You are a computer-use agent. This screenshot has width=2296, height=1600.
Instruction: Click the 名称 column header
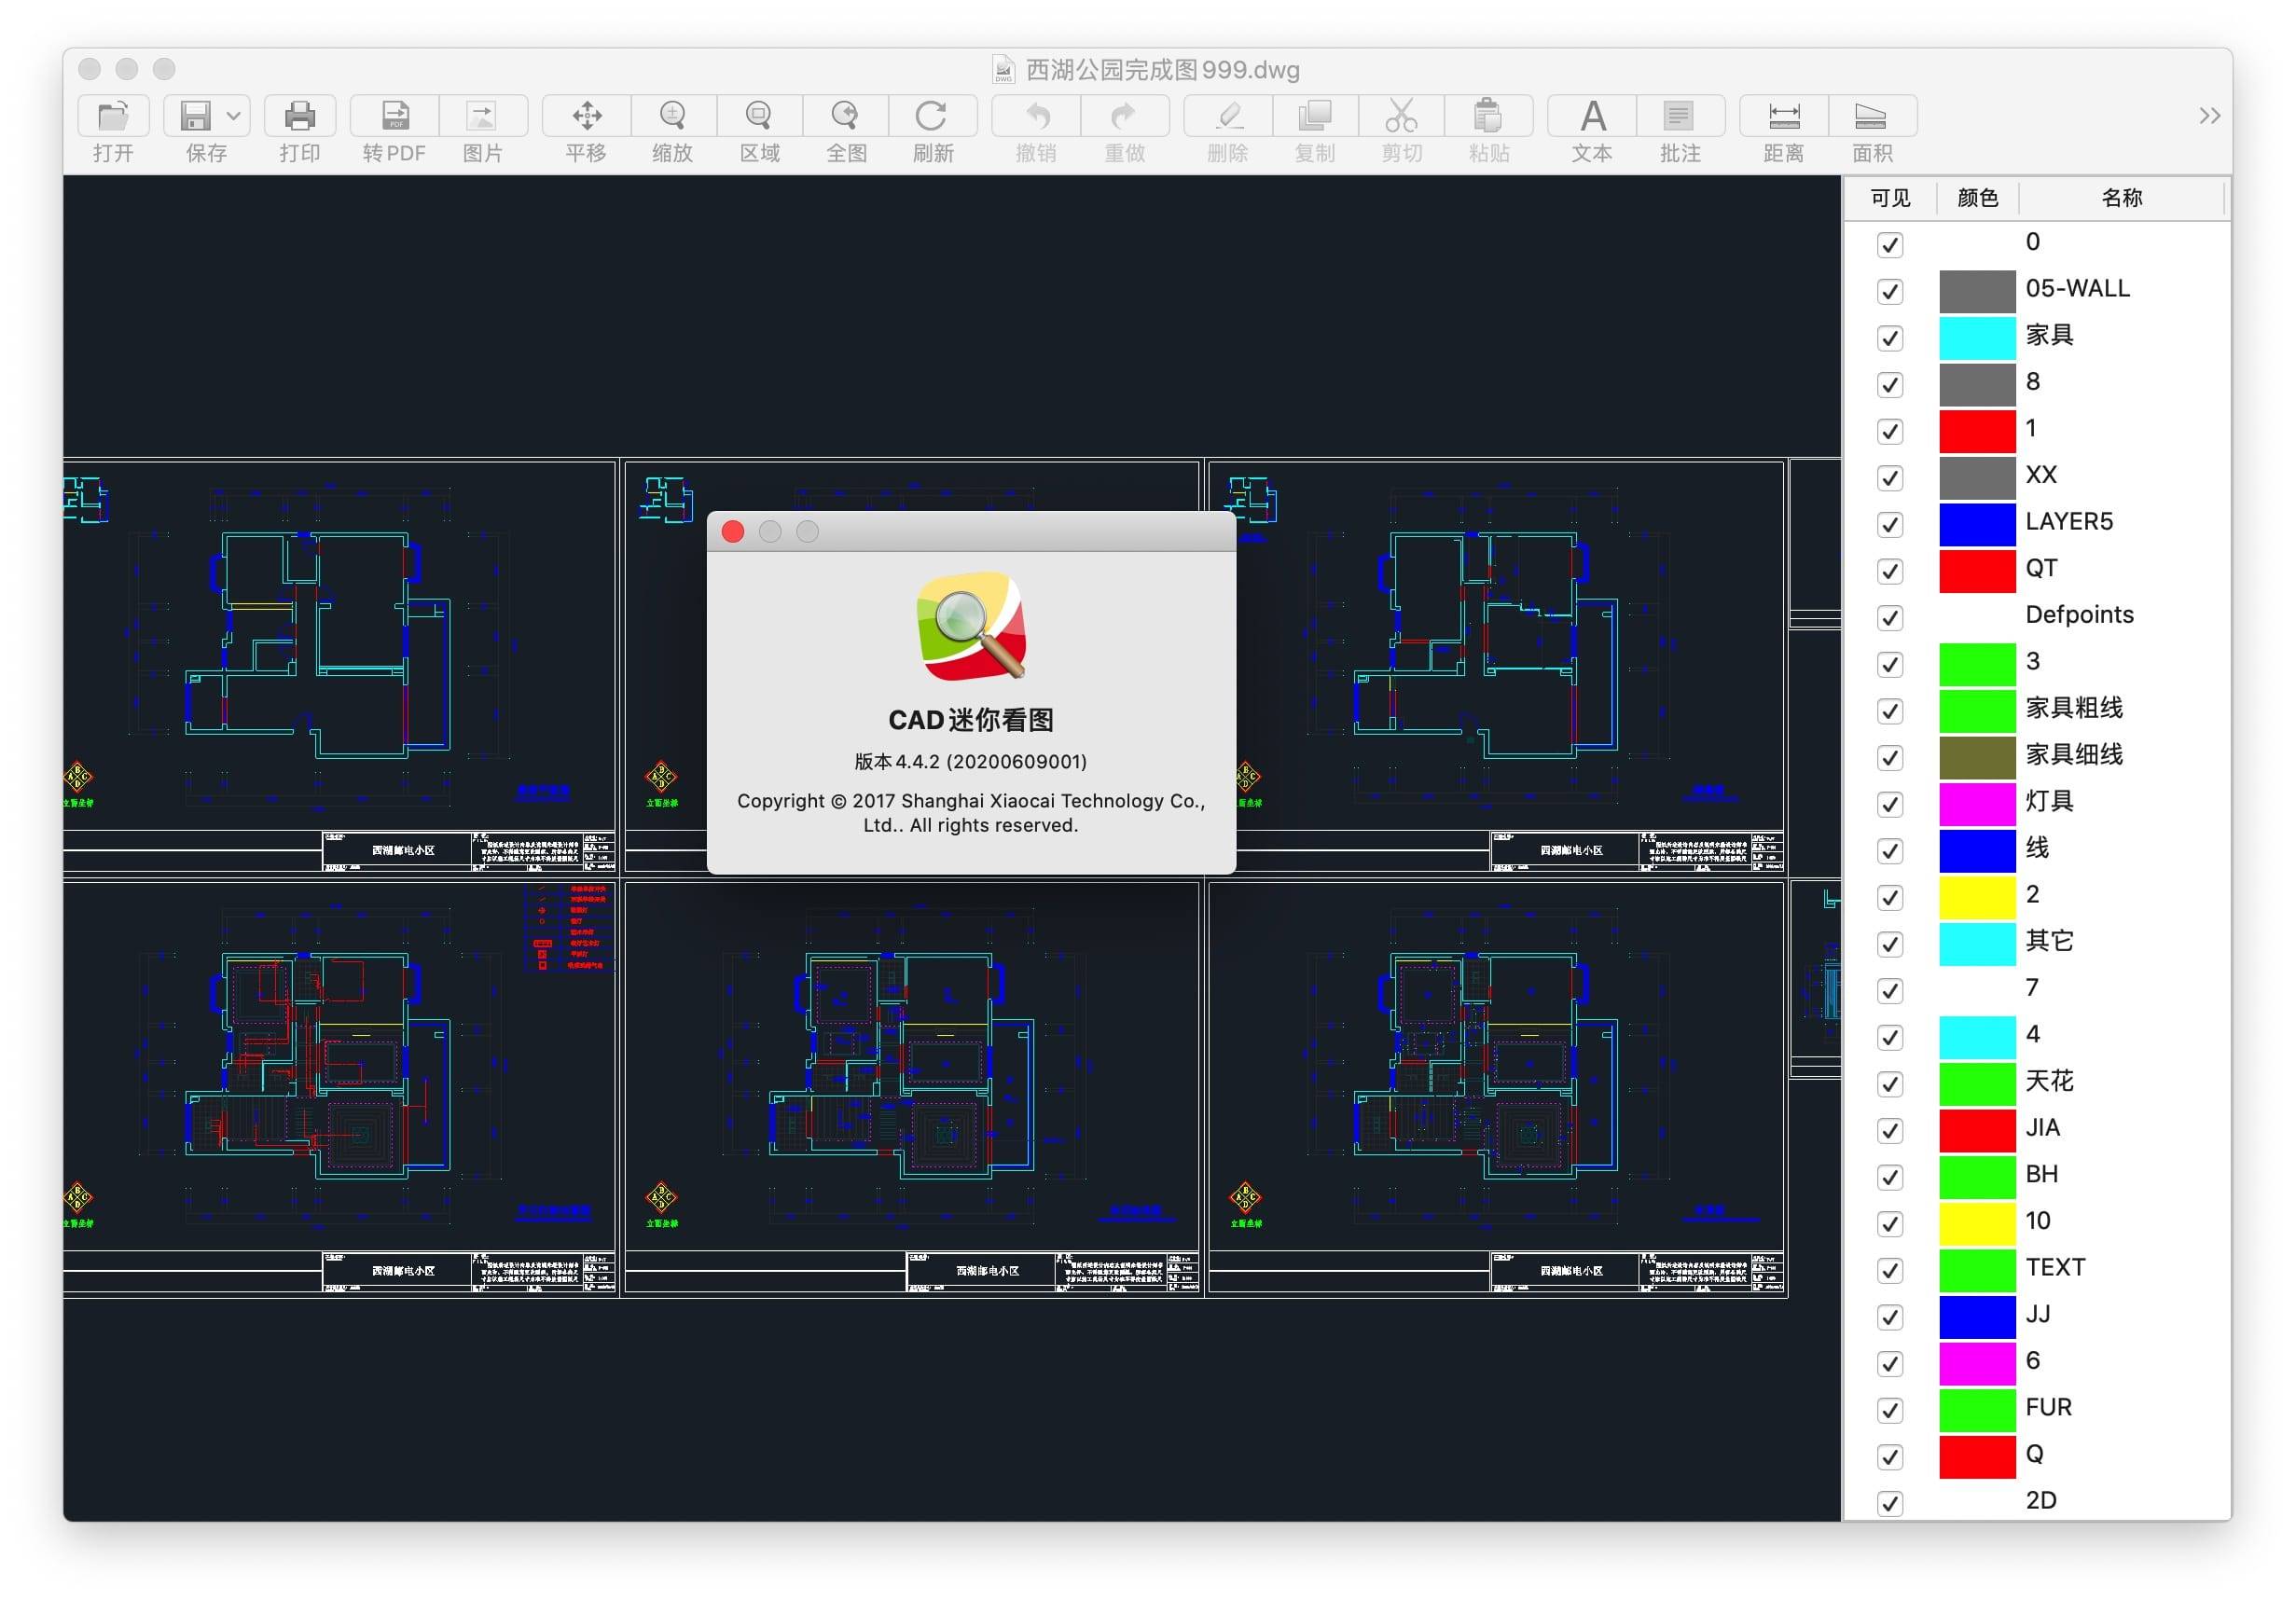click(x=2120, y=198)
